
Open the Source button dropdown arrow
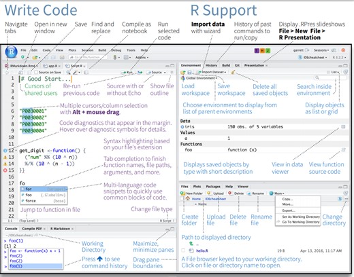pos(165,73)
